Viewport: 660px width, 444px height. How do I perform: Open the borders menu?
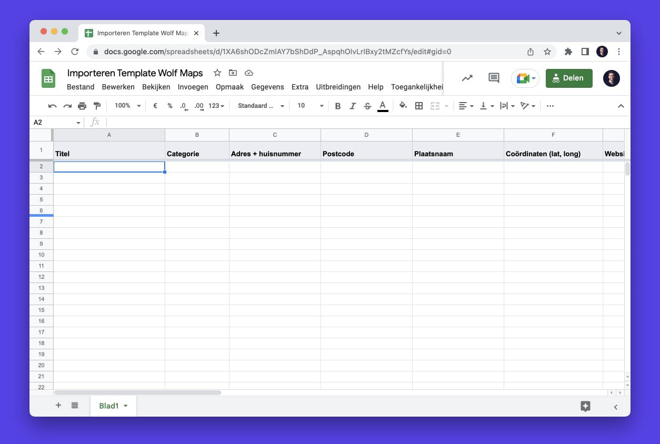point(418,106)
